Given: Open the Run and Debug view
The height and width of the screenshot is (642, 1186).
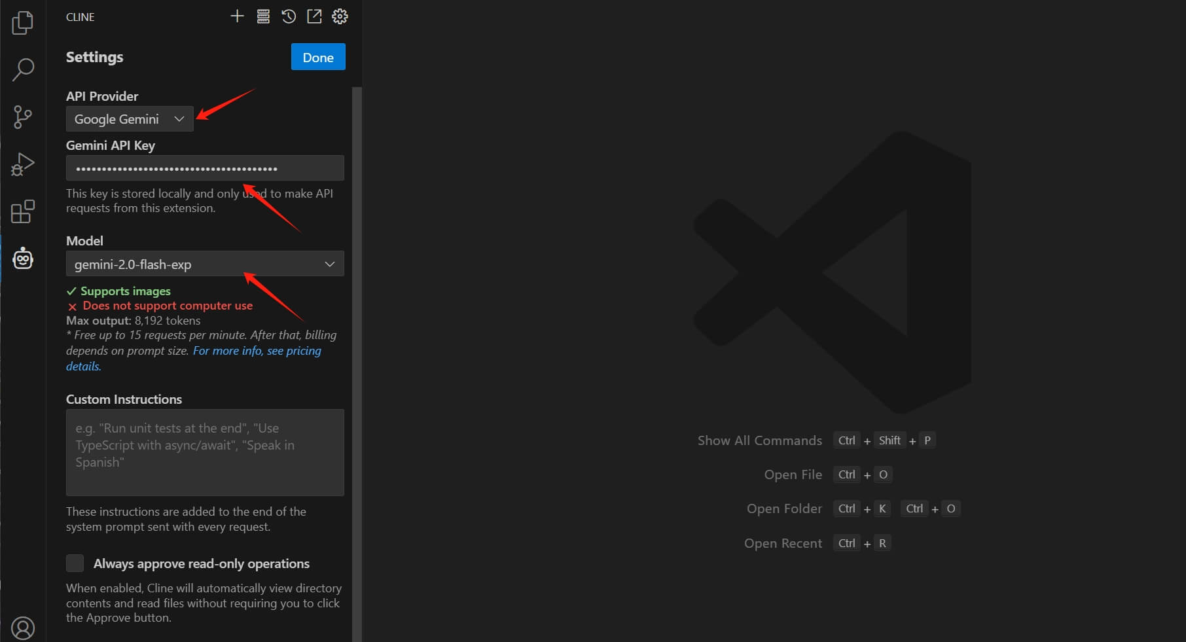Looking at the screenshot, I should [x=23, y=164].
